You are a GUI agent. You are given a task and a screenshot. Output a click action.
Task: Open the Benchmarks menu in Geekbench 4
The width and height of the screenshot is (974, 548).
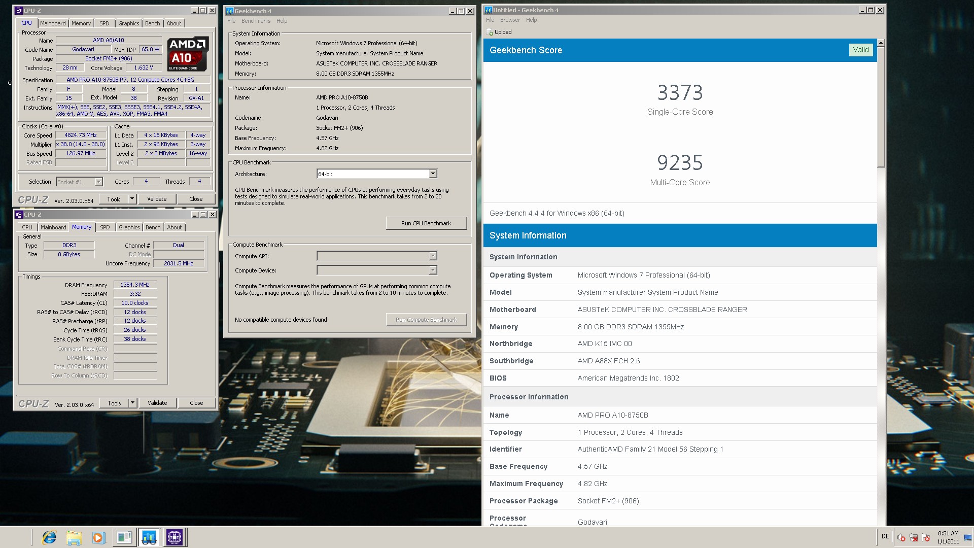256,21
